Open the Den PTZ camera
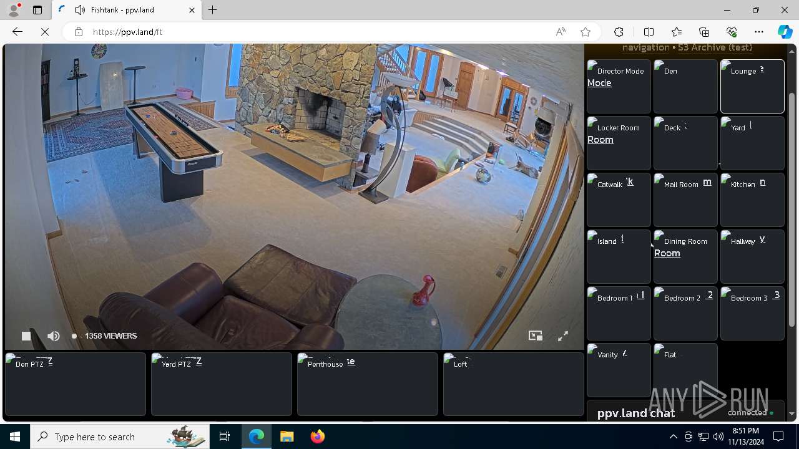The width and height of the screenshot is (799, 449). 76,384
